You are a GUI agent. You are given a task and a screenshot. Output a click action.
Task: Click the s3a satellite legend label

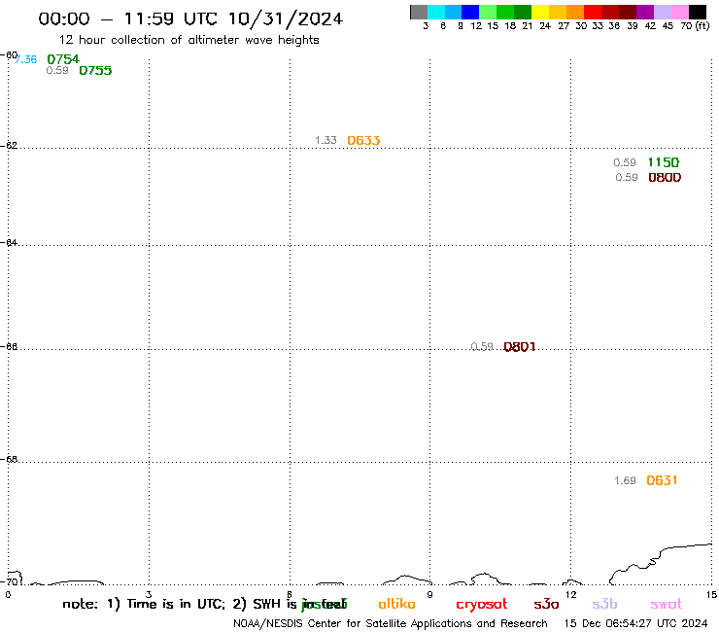[x=546, y=605]
